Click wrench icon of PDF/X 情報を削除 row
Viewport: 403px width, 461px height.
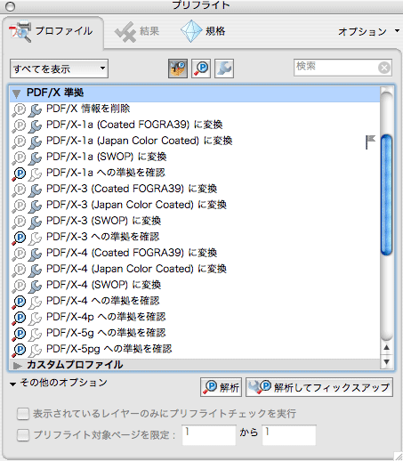coord(35,109)
